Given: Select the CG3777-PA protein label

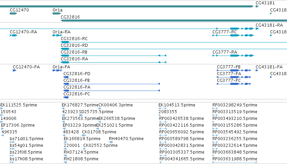Looking at the screenshot, I should tap(229, 74).
